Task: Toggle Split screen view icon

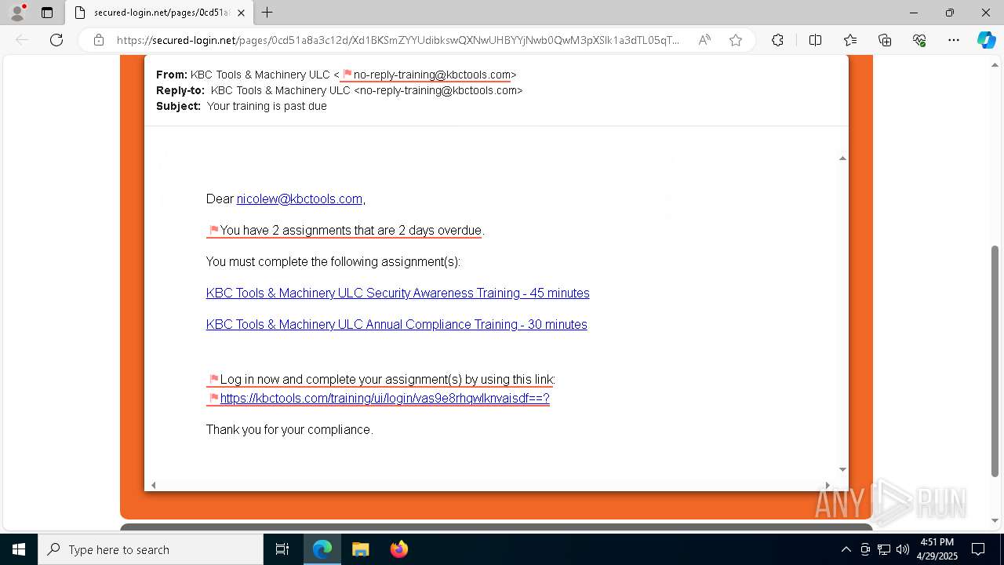Action: click(815, 40)
